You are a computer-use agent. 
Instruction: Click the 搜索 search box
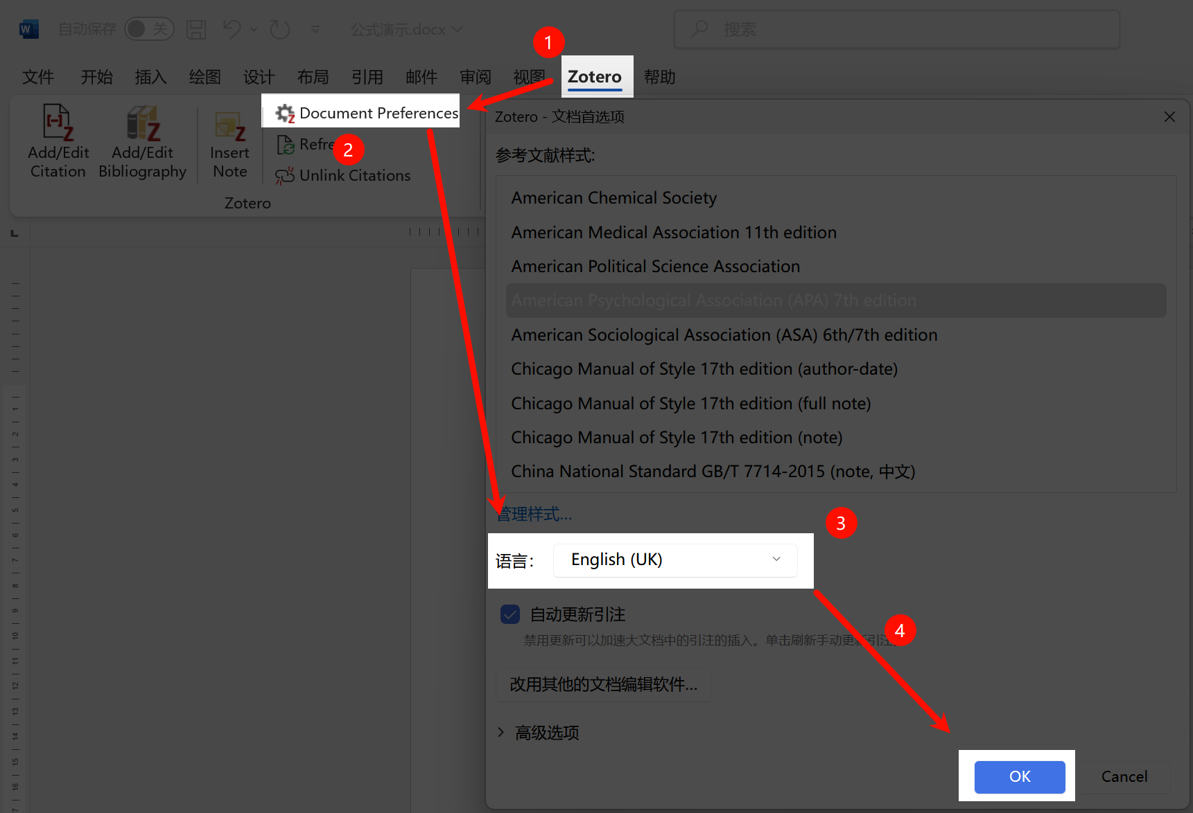click(x=897, y=29)
